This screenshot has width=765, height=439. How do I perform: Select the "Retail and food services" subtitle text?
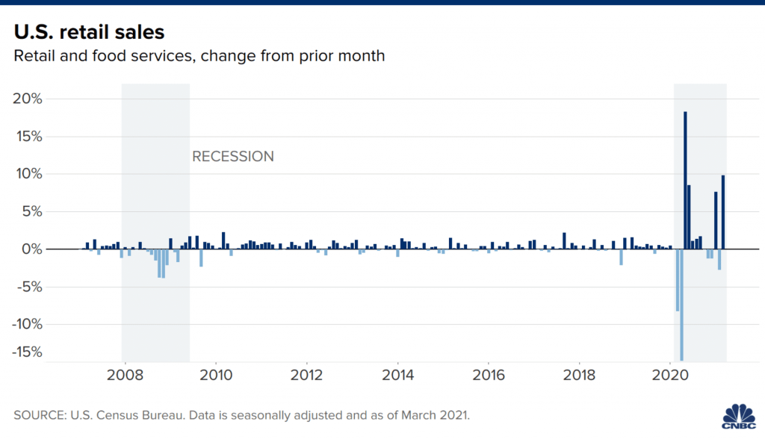click(x=199, y=56)
